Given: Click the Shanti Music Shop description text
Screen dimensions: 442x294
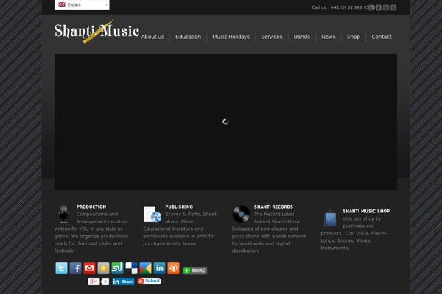Looking at the screenshot, I should coord(354,233).
